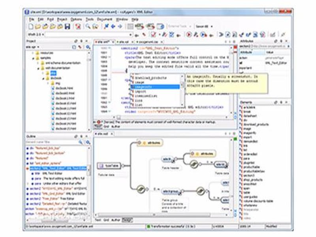
Task: Expand the img folder in Project tree
Action: click(x=48, y=83)
